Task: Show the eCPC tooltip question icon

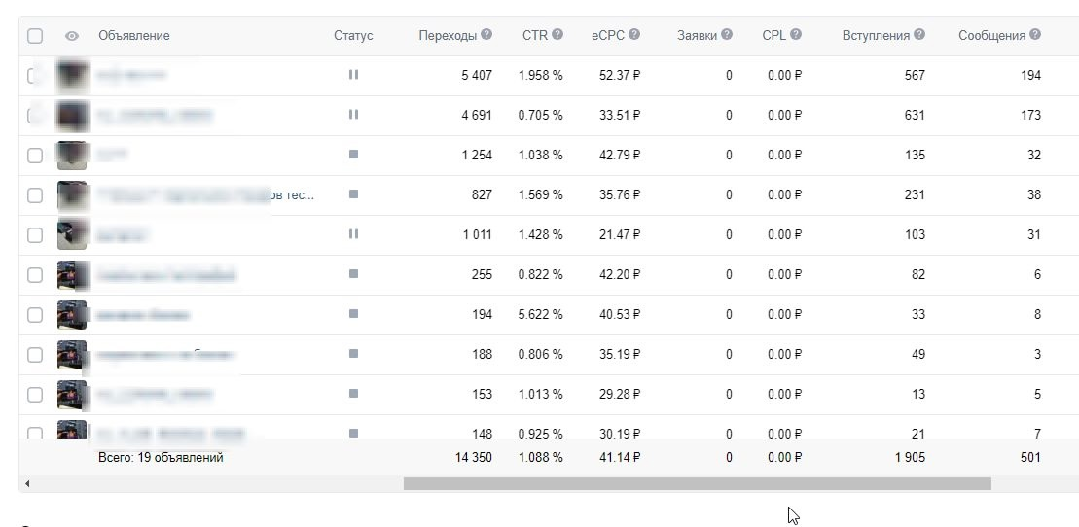Action: point(634,34)
